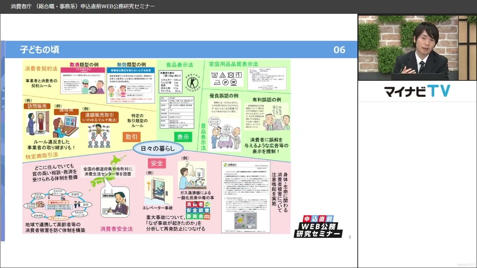Click slide number 06 in the header
The image size is (477, 268).
pos(339,50)
